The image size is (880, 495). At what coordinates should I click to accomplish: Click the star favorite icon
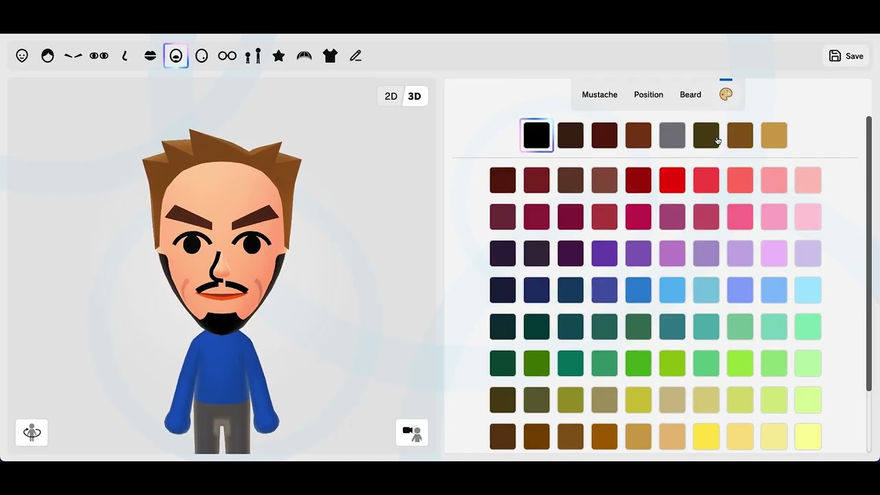(278, 56)
